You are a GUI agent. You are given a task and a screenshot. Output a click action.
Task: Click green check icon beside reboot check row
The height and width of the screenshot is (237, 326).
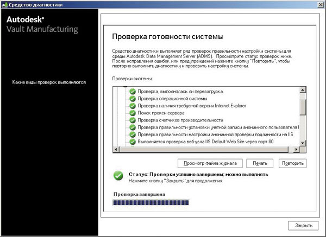pyautogui.click(x=133, y=91)
